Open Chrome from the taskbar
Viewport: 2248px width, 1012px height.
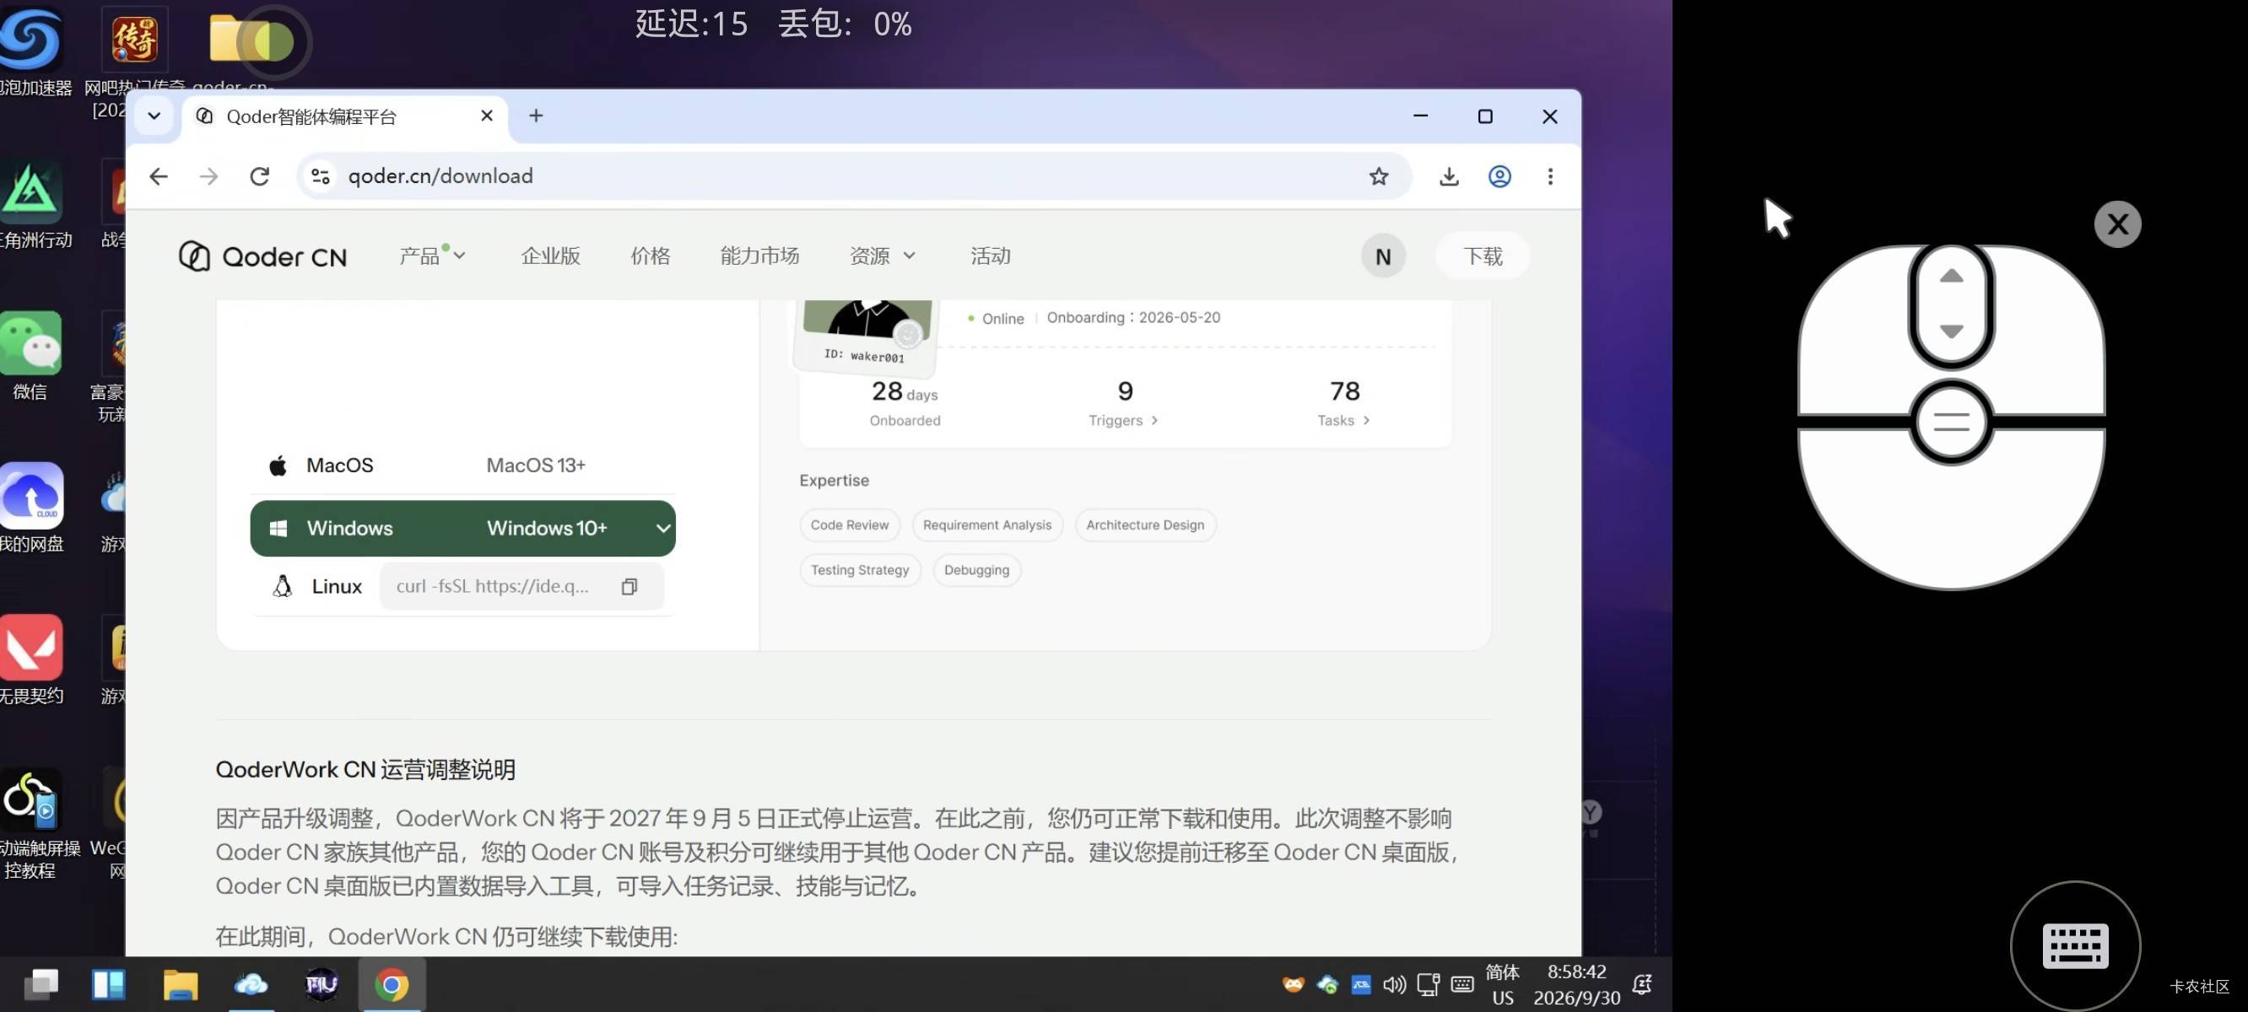[x=392, y=985]
